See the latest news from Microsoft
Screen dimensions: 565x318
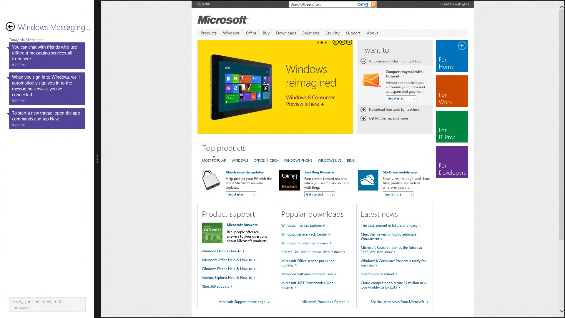pyautogui.click(x=399, y=302)
